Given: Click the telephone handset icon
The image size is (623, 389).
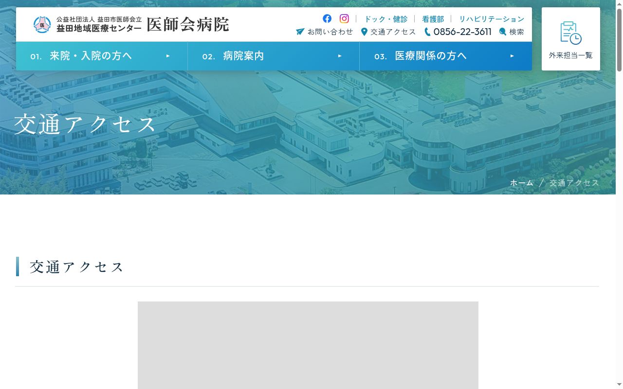Looking at the screenshot, I should [x=427, y=32].
